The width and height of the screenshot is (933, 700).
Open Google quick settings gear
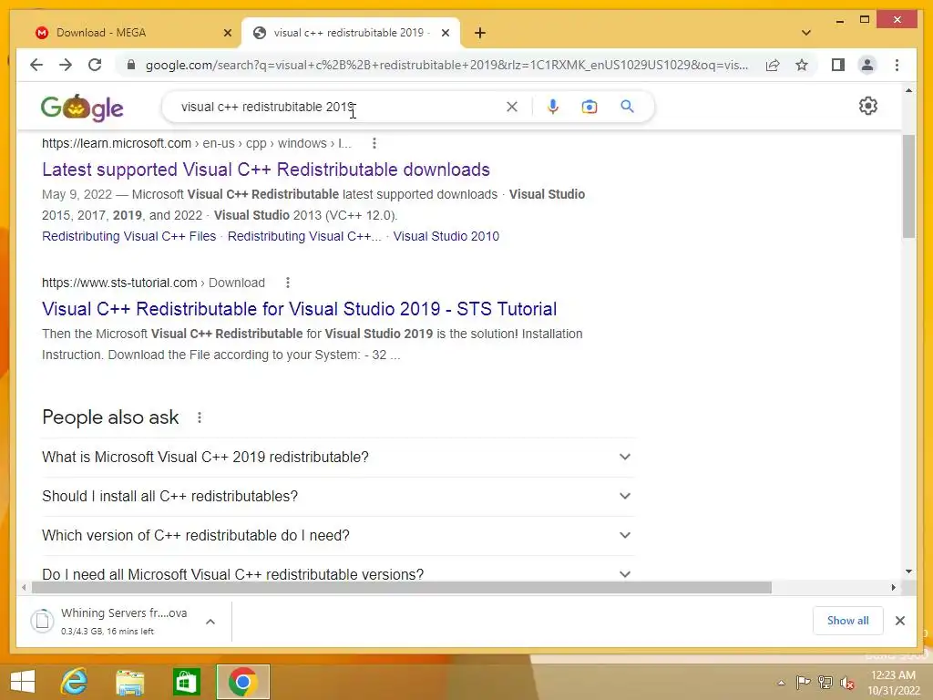point(867,106)
